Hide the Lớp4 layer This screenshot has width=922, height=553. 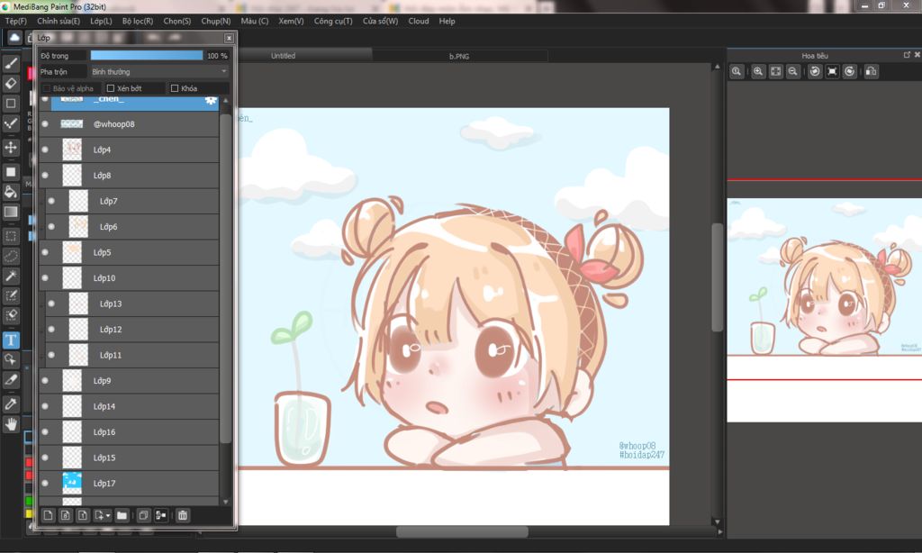45,150
